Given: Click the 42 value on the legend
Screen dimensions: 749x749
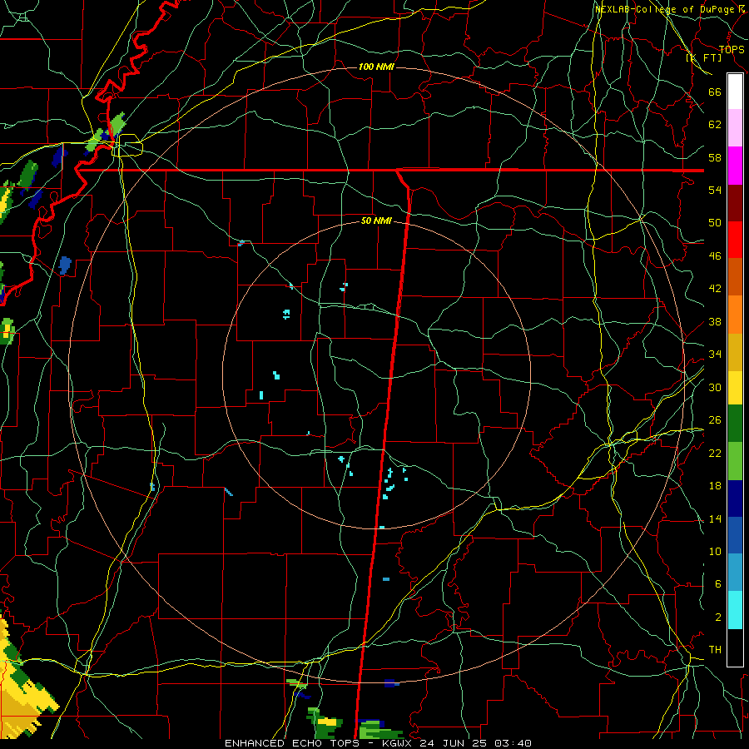Looking at the screenshot, I should point(715,289).
